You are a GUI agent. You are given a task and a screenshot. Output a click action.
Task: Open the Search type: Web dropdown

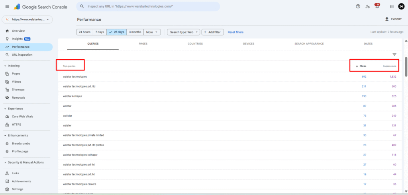pyautogui.click(x=183, y=32)
